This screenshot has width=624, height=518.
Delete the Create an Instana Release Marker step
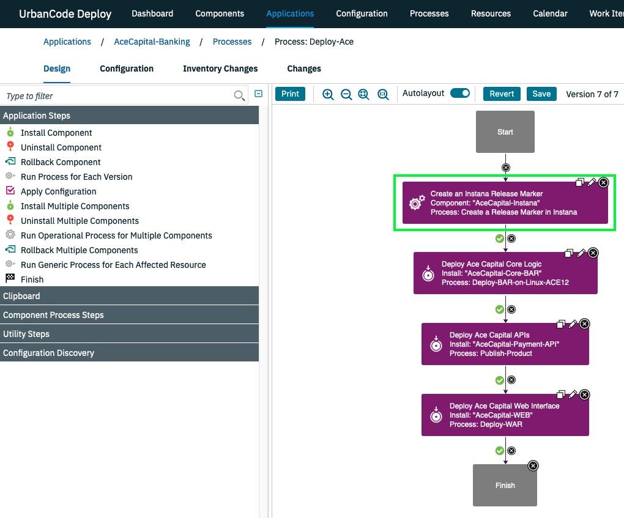[x=604, y=182]
